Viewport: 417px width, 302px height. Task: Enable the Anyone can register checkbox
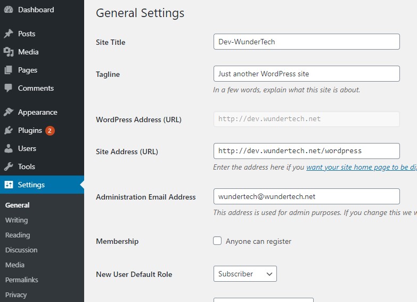(x=217, y=241)
